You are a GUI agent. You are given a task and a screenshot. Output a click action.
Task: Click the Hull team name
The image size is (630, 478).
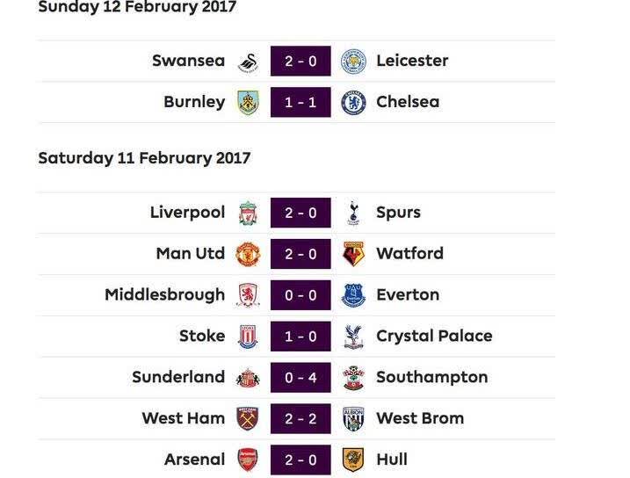coord(392,460)
